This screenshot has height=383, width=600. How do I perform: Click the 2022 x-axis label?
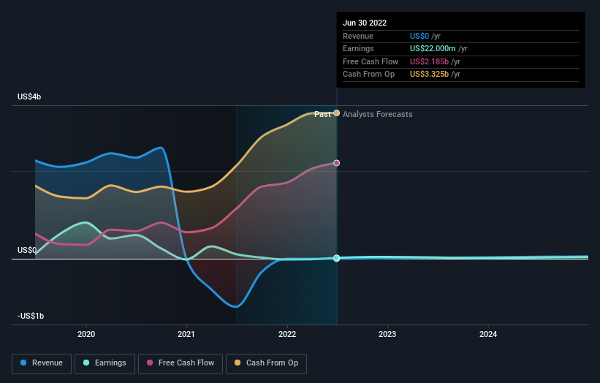(x=287, y=334)
